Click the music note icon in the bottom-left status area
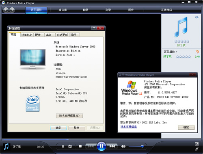203x154 pixels. pos(6,146)
